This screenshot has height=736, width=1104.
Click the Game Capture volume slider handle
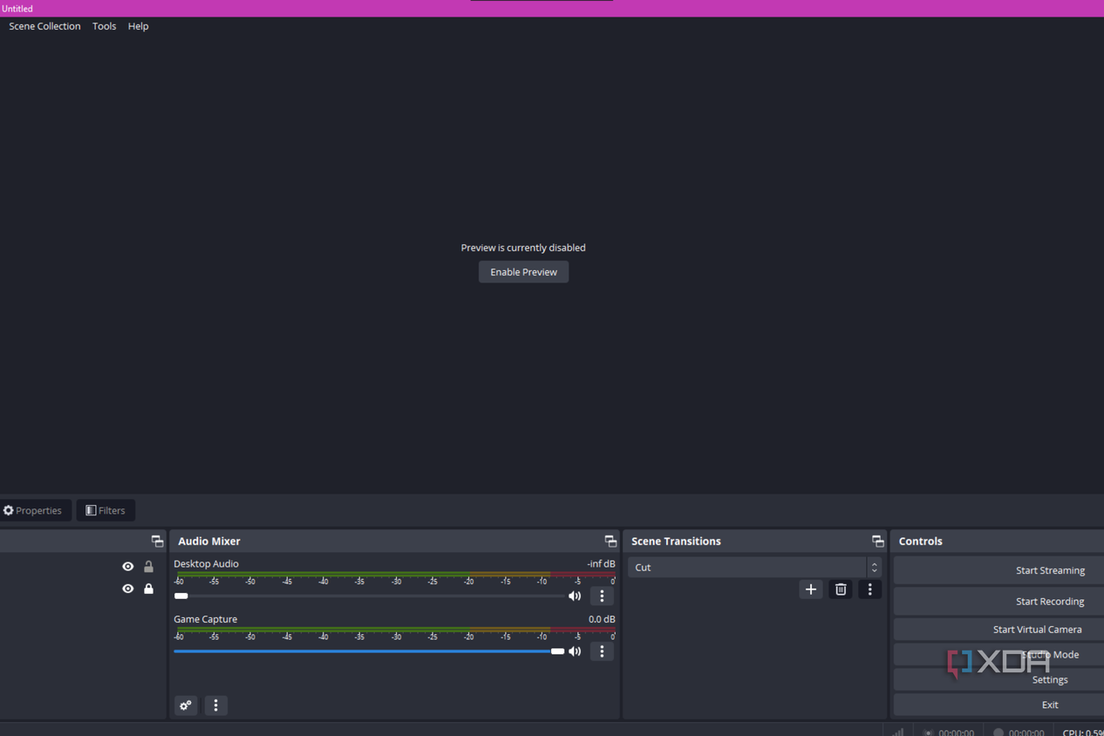coord(557,651)
